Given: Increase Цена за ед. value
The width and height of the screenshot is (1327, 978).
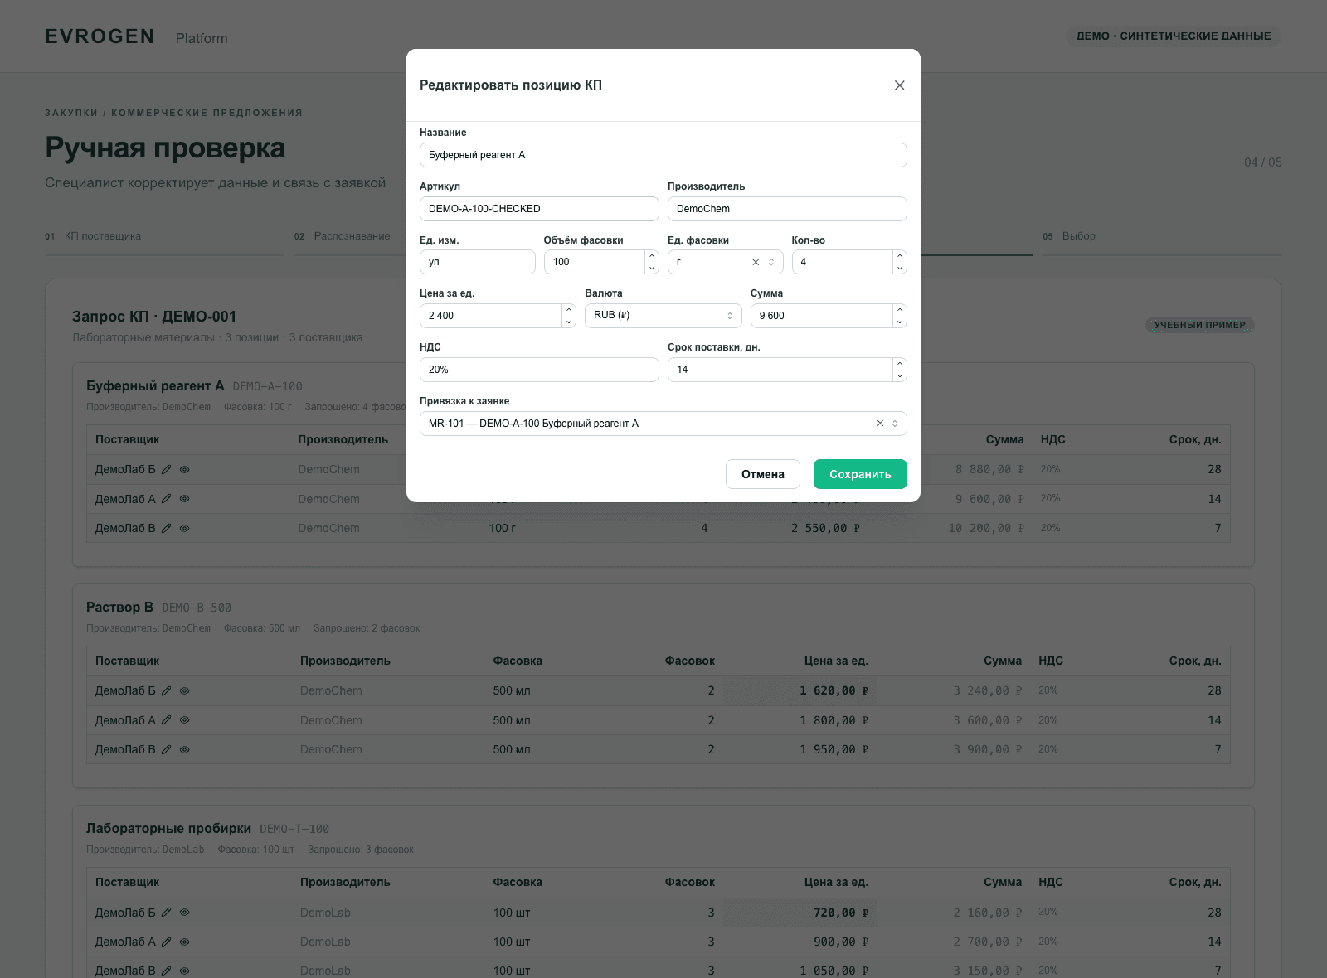Looking at the screenshot, I should point(569,310).
